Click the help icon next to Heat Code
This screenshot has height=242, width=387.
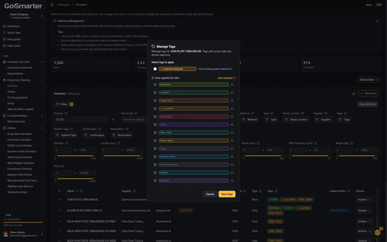(x=136, y=113)
